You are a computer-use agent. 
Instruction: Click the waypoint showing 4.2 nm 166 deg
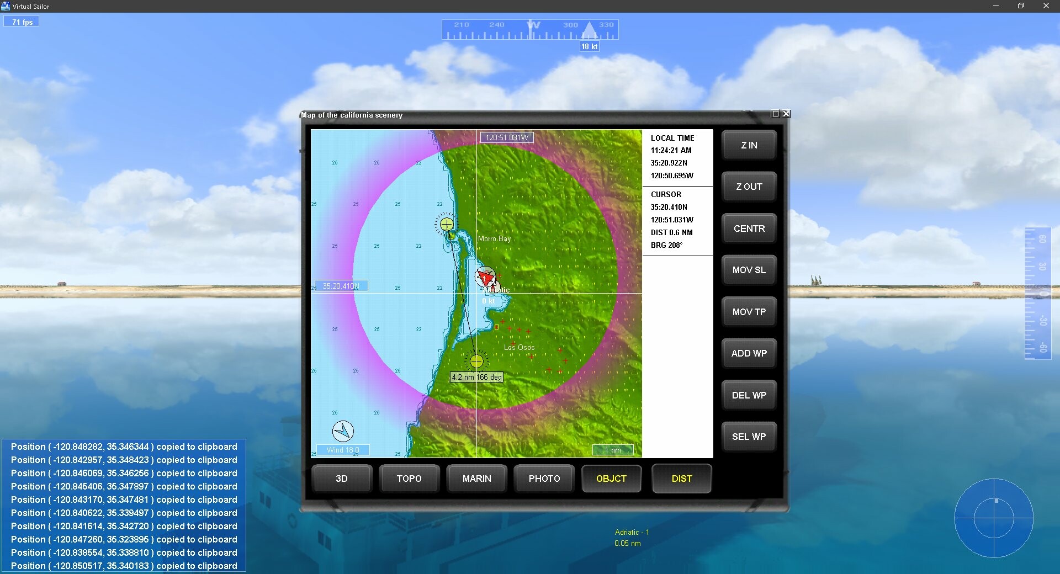(x=476, y=362)
